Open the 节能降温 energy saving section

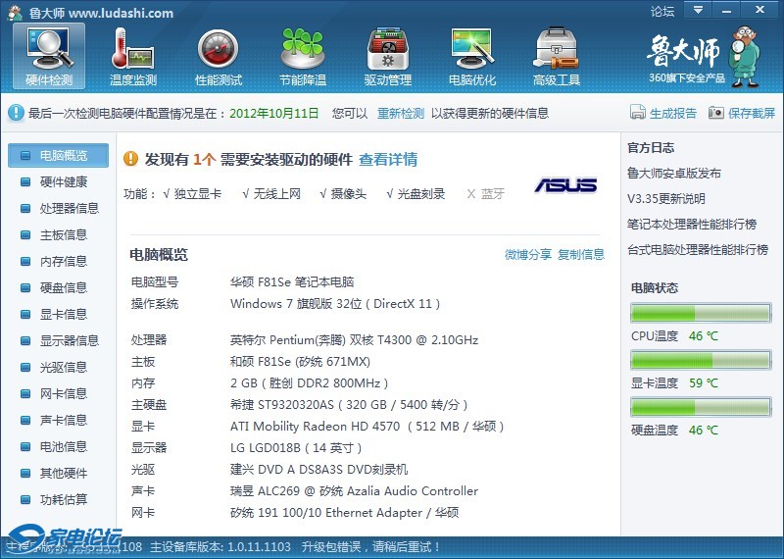tap(303, 56)
